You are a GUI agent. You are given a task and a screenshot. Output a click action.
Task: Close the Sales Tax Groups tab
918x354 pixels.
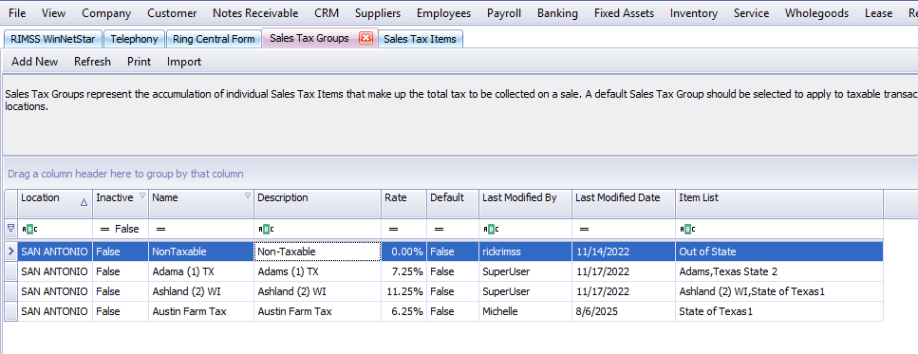coord(365,39)
